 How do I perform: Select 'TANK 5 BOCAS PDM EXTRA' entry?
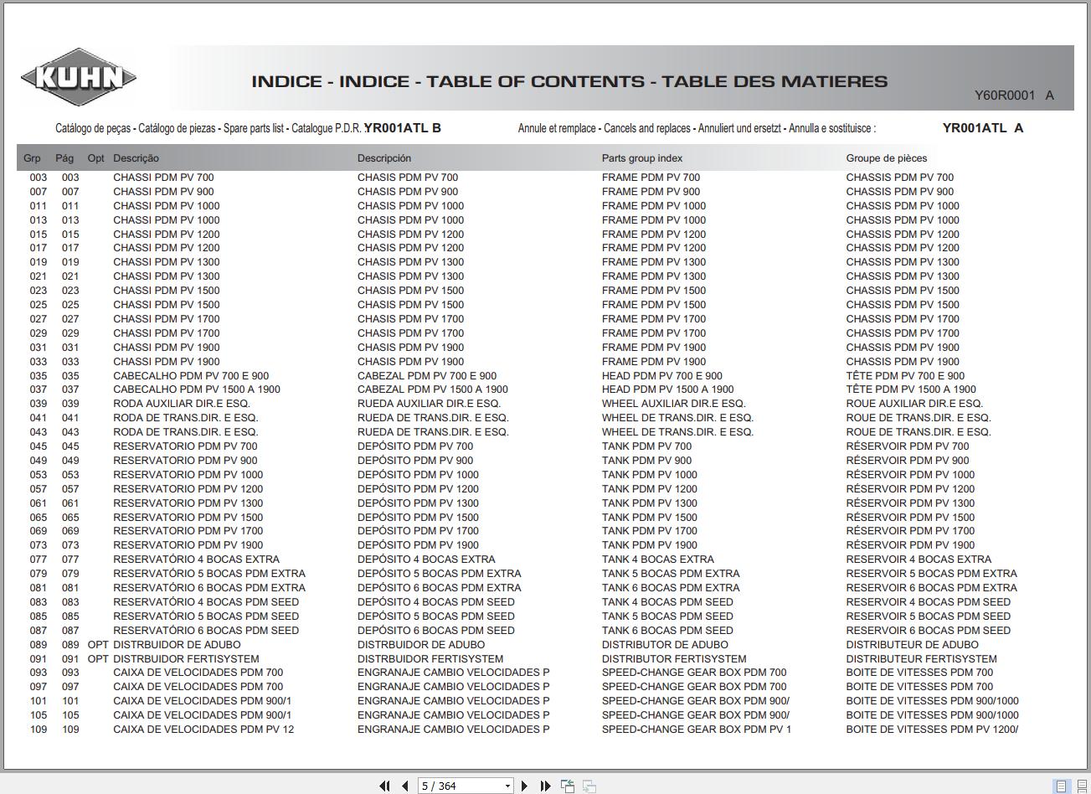[671, 574]
